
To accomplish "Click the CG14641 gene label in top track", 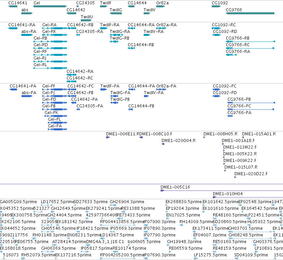I will (18, 3).
